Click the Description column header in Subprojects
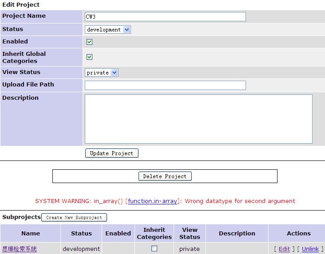Viewport: 325px width, 254px height. (x=237, y=234)
